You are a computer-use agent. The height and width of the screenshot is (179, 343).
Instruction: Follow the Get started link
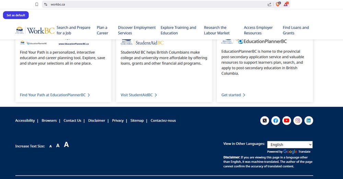click(x=233, y=95)
